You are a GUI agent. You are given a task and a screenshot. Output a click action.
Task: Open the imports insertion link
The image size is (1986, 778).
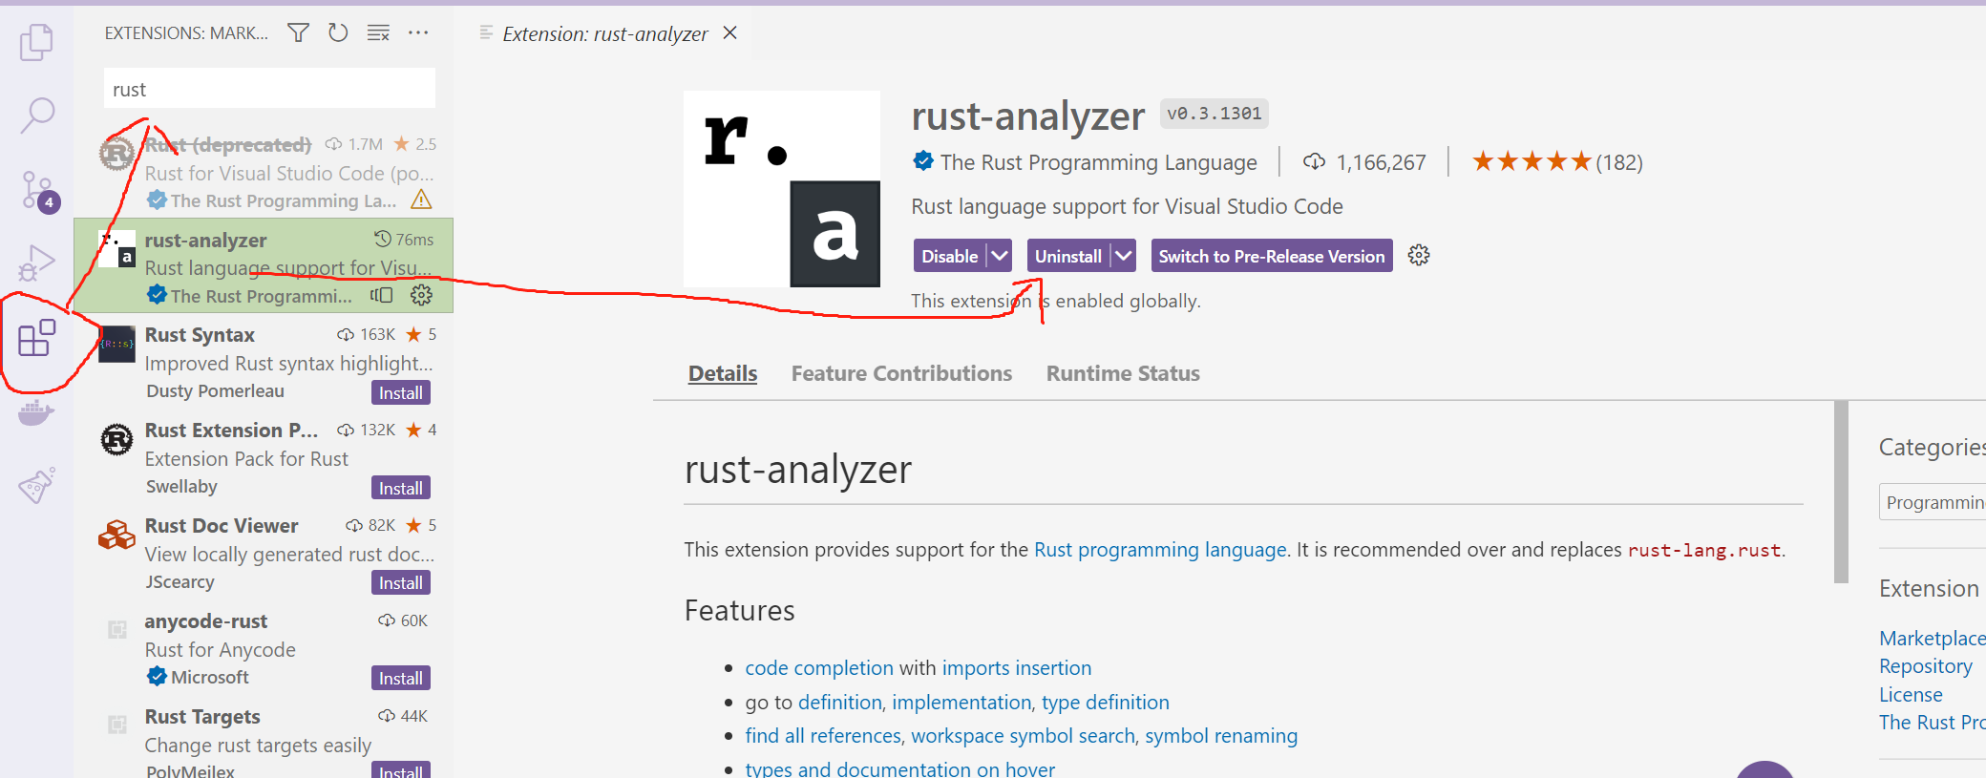(1017, 668)
